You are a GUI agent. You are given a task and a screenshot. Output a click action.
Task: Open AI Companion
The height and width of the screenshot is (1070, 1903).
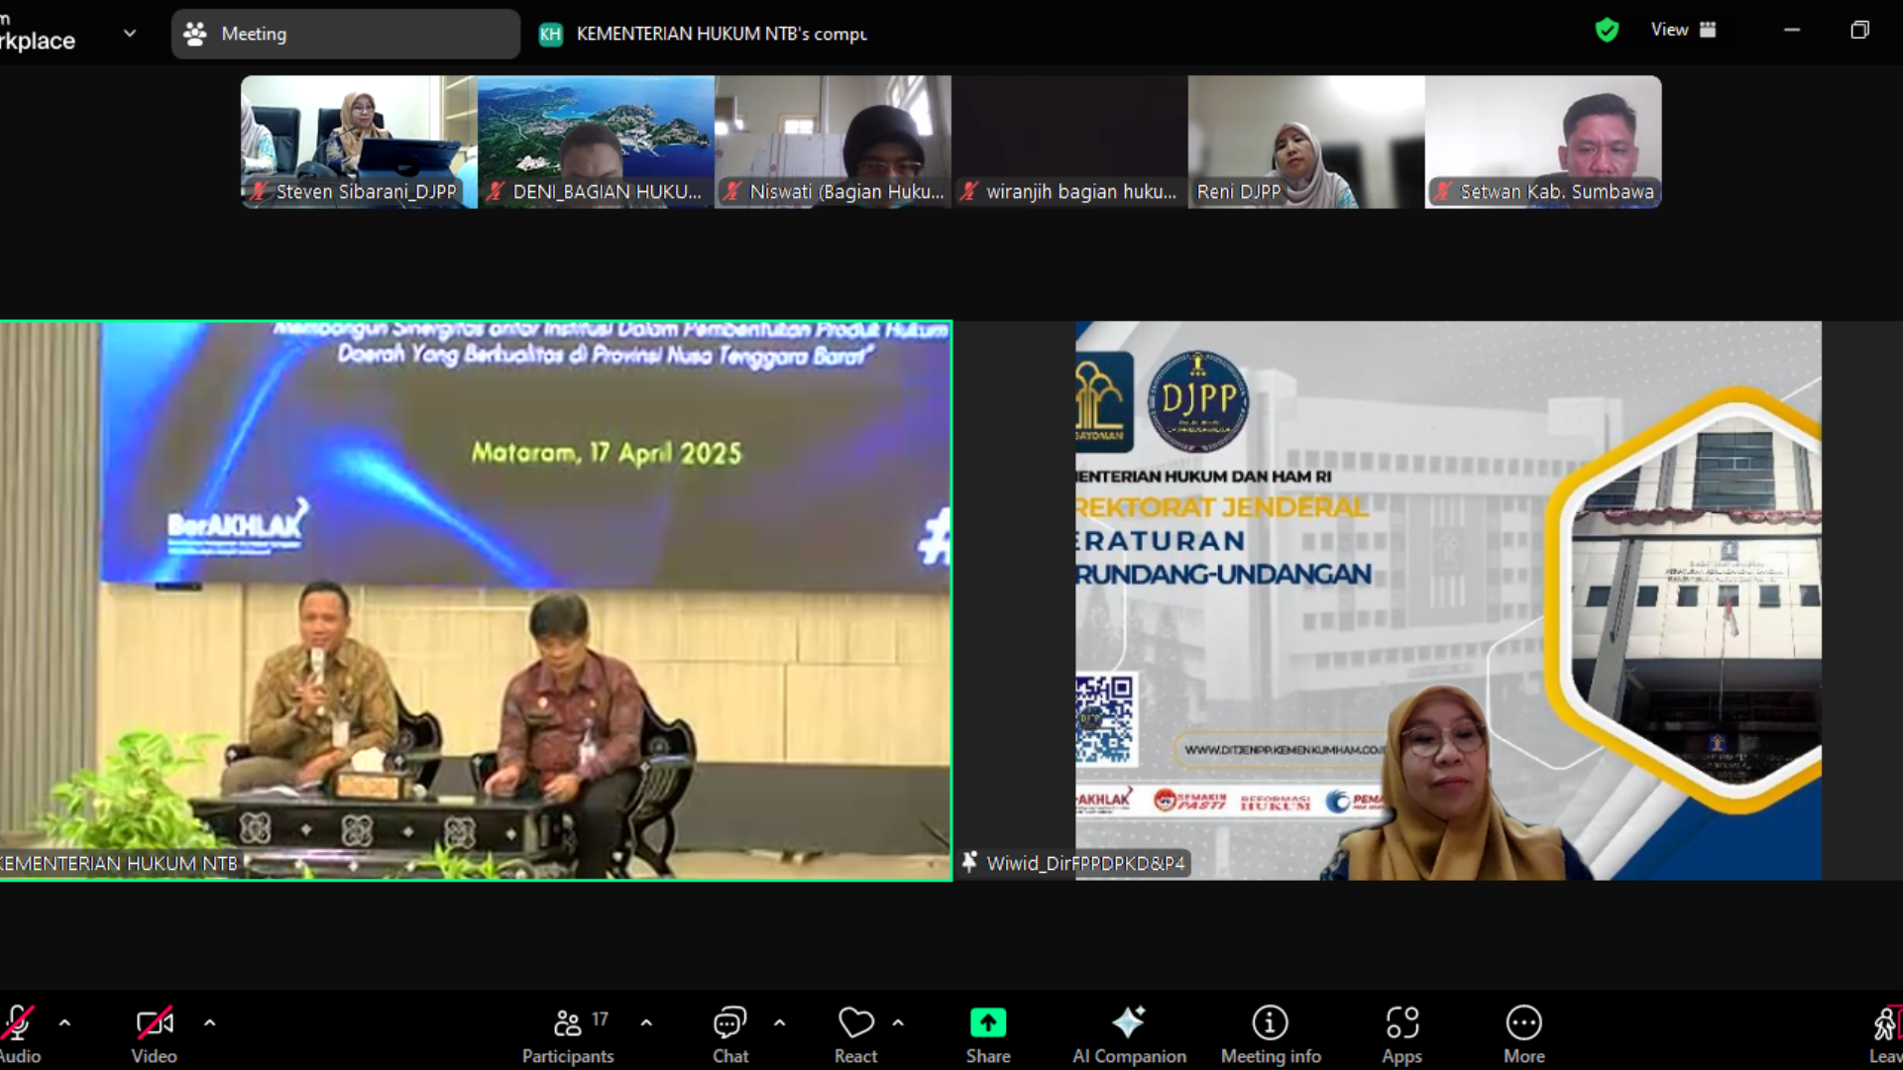[1129, 1036]
